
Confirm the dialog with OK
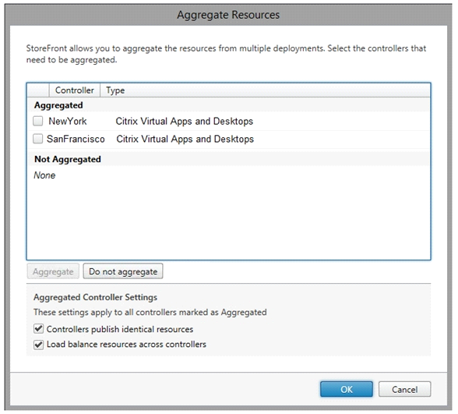pos(347,389)
